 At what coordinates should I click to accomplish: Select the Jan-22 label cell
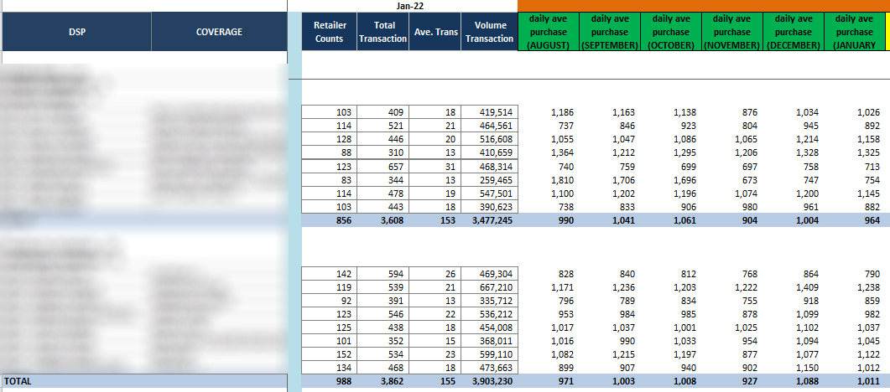coord(409,6)
